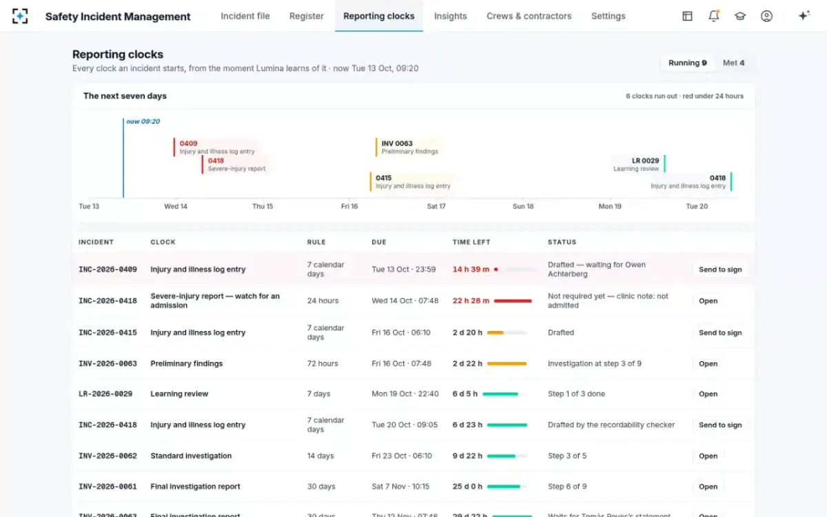Click the INC-2026-0415 incident ID
This screenshot has width=827, height=517.
tap(108, 333)
